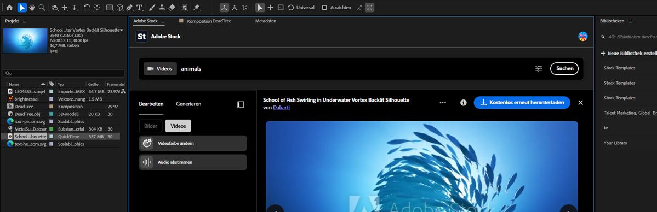Select the Orbit camera tool
The image size is (657, 212).
(x=54, y=8)
